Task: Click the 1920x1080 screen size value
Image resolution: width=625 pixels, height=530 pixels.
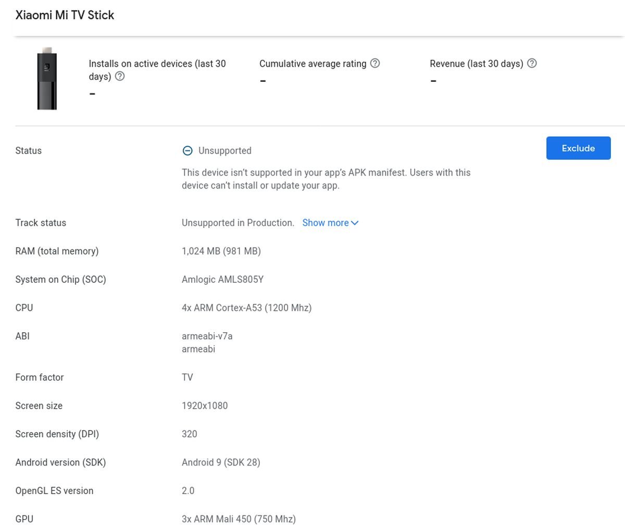Action: click(204, 406)
